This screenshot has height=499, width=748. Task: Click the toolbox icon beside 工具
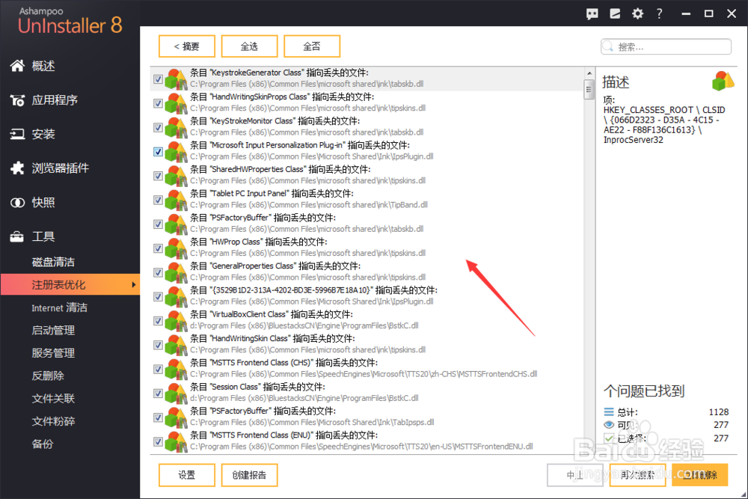pos(18,236)
